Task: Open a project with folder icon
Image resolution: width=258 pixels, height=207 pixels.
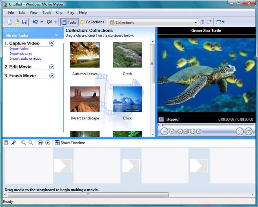Action: [17, 22]
